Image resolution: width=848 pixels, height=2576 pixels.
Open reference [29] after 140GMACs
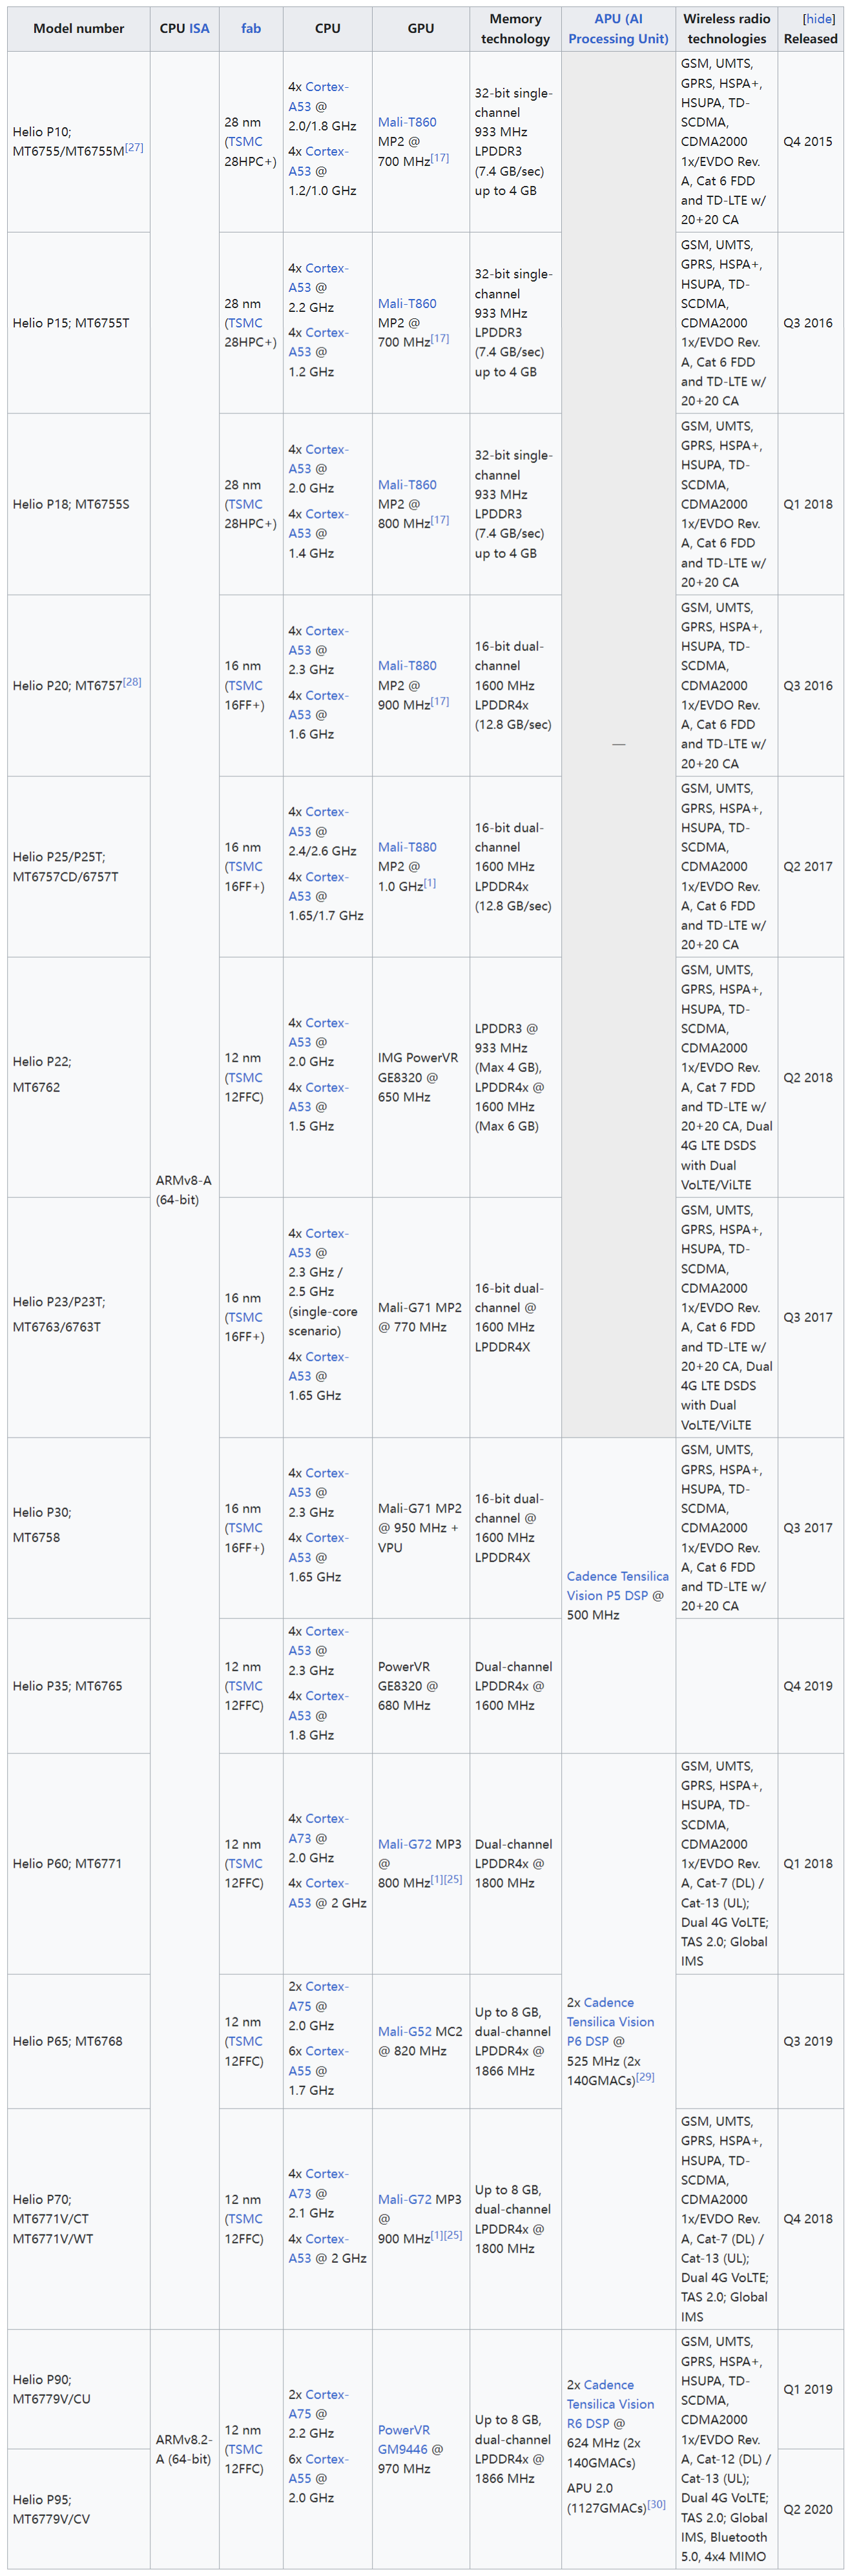[x=645, y=2077]
